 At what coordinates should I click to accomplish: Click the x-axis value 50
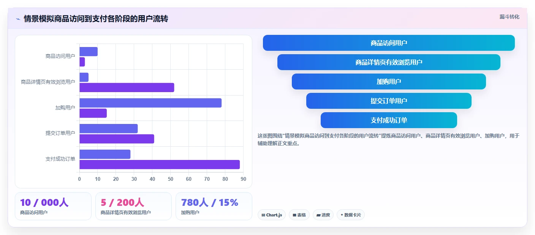click(x=171, y=179)
